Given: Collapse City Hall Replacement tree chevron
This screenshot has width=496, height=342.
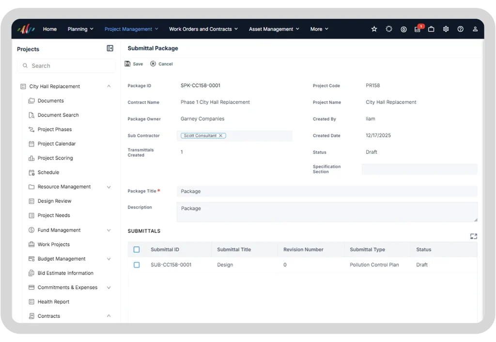Looking at the screenshot, I should (109, 86).
